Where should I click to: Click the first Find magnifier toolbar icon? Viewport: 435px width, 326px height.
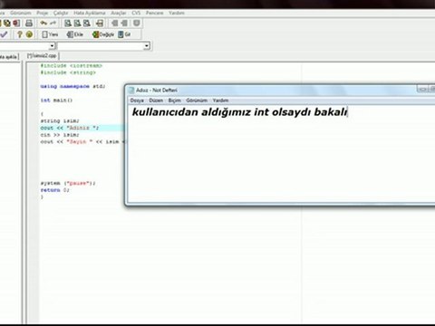point(68,23)
